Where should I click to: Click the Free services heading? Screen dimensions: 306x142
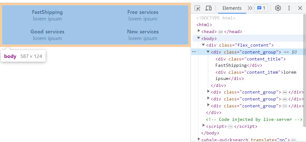click(143, 12)
